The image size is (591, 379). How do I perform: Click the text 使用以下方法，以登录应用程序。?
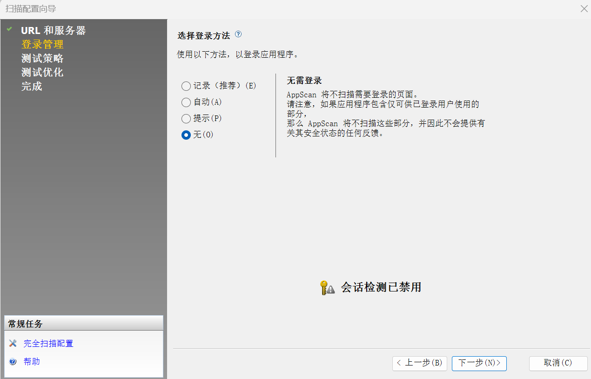(237, 54)
